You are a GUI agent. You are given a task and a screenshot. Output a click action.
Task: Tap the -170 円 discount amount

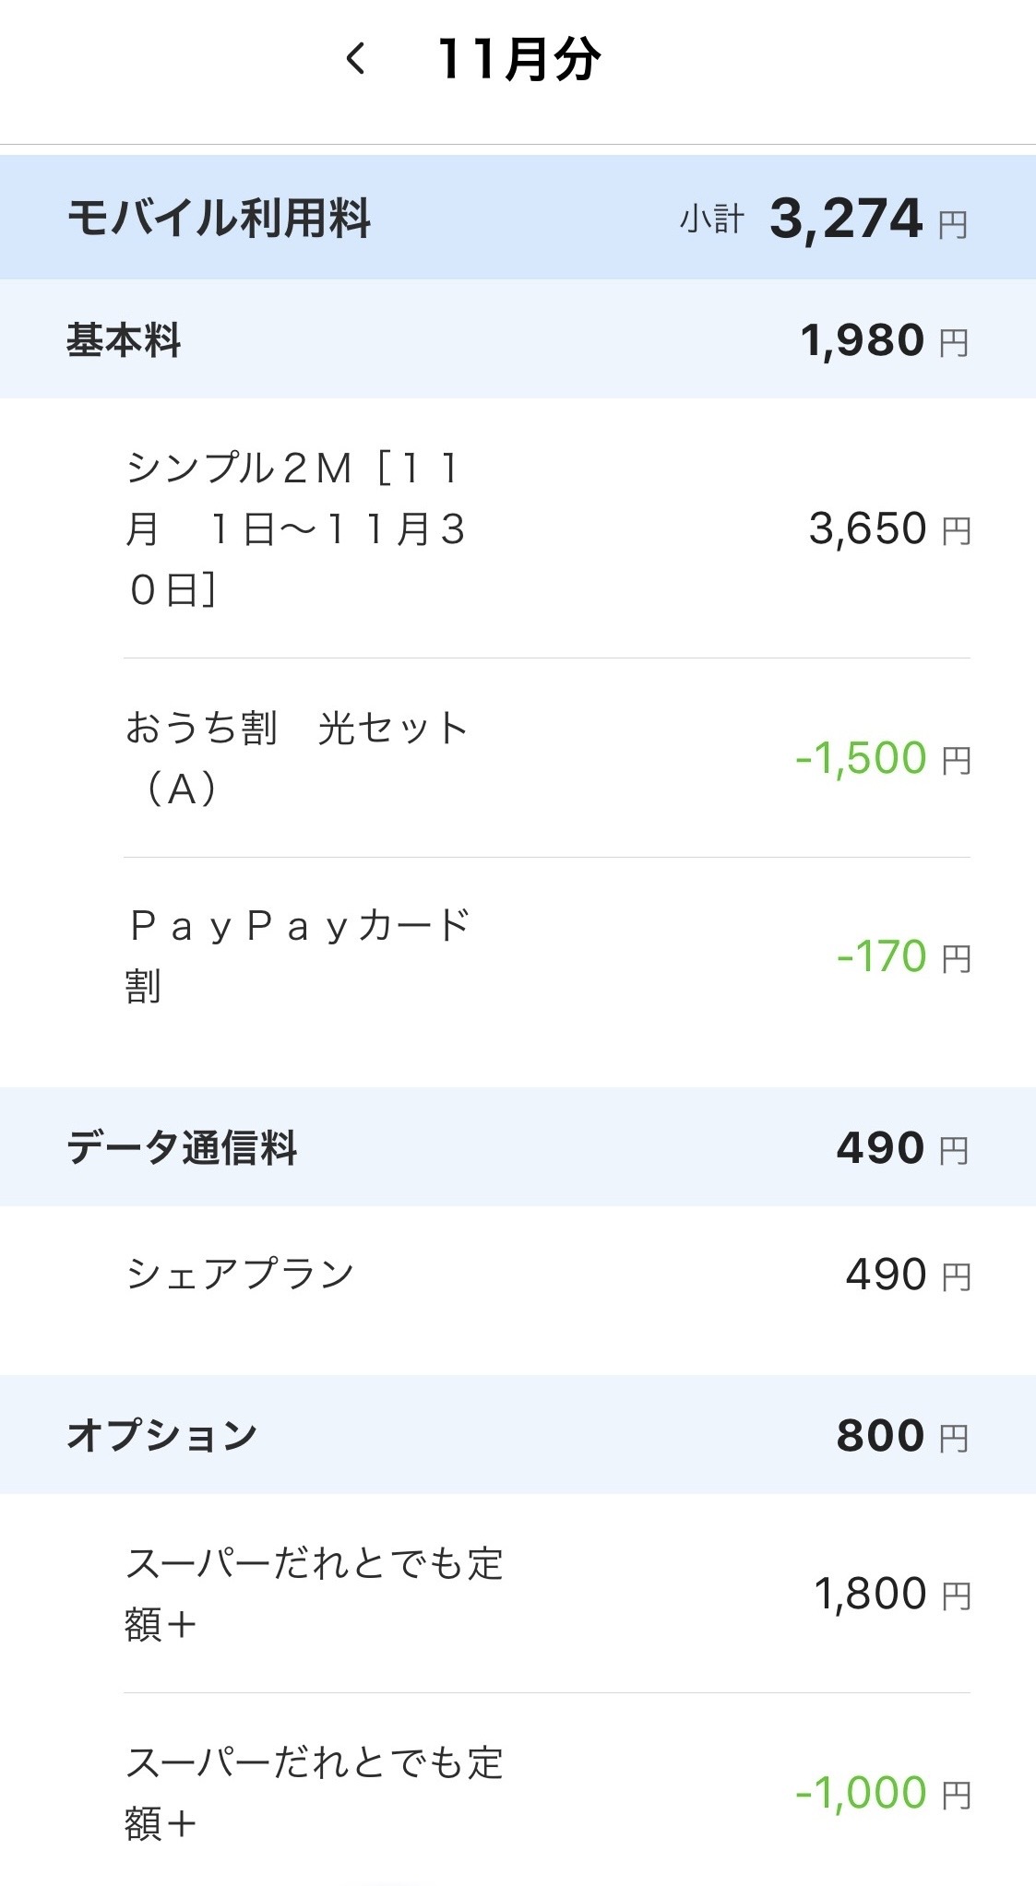pyautogui.click(x=902, y=956)
